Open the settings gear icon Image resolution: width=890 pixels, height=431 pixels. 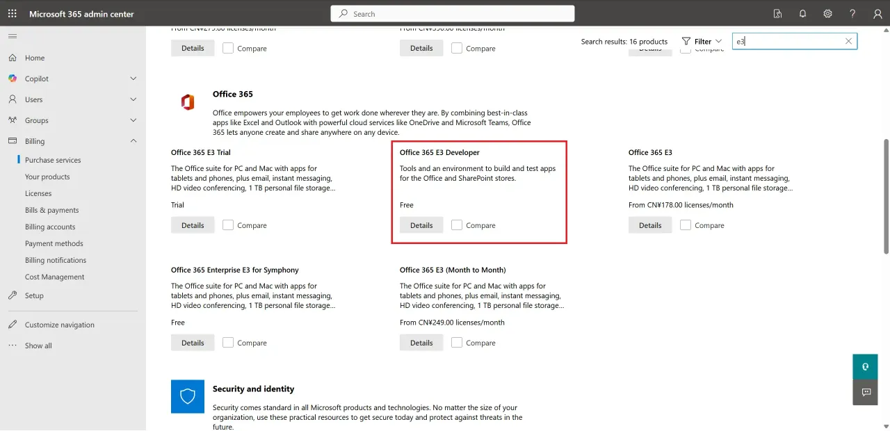(x=827, y=14)
